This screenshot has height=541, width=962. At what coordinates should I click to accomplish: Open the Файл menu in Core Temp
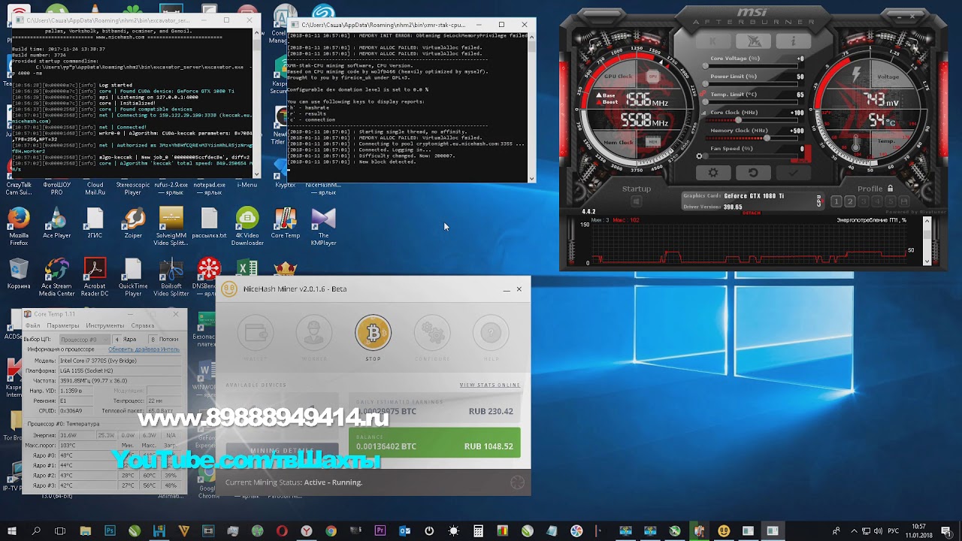click(32, 325)
